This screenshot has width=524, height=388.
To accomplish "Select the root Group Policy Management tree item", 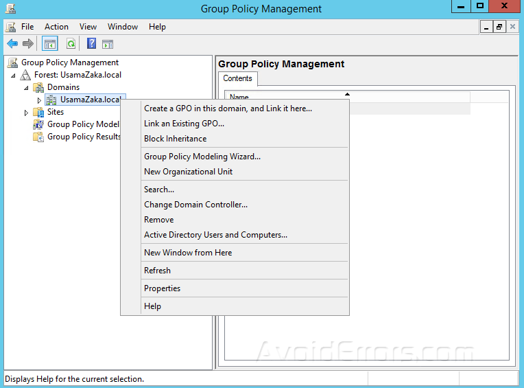I will tap(69, 62).
